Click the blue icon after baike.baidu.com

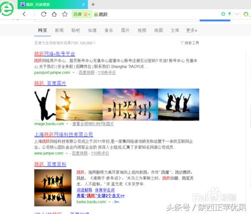[x=116, y=202]
